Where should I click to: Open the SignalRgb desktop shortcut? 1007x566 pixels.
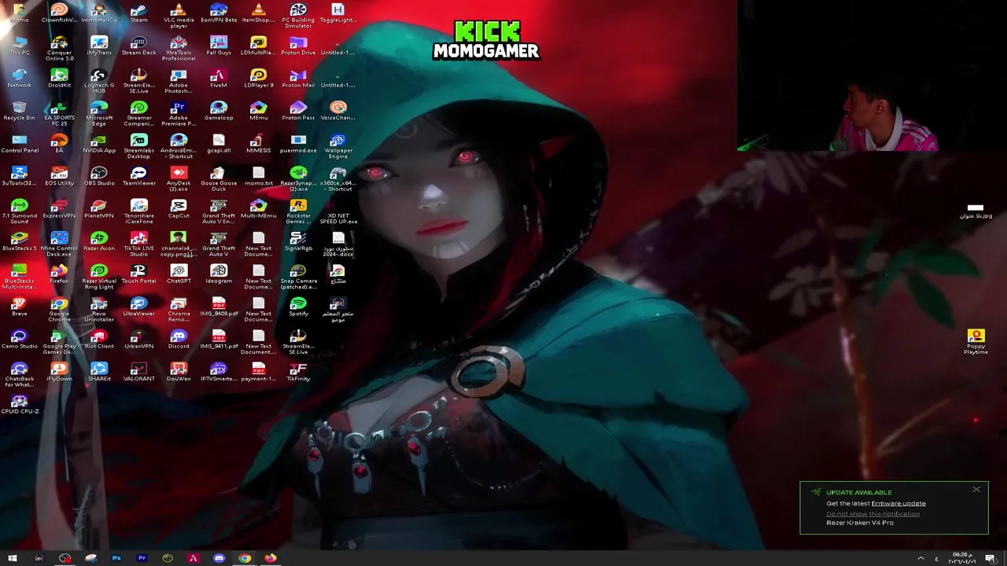[x=298, y=241]
